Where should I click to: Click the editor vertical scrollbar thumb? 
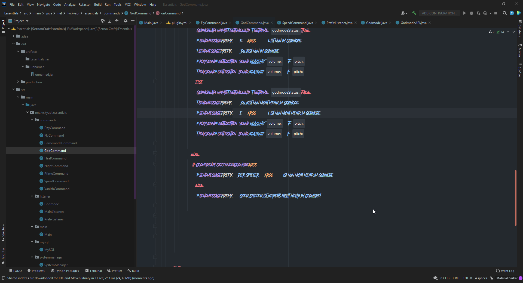coord(515,198)
